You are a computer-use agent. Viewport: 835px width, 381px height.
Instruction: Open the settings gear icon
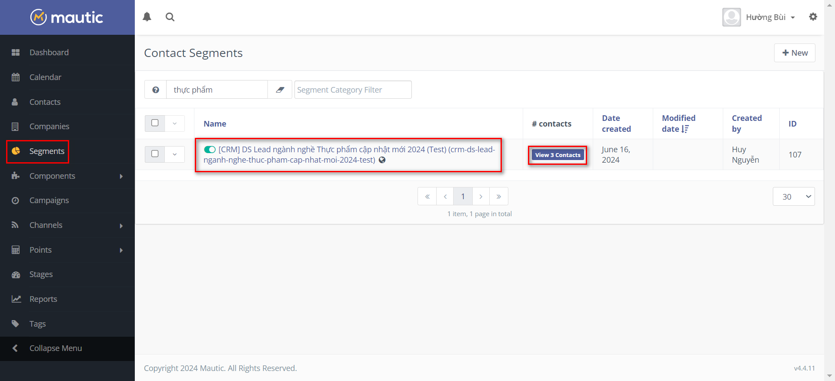coord(813,17)
